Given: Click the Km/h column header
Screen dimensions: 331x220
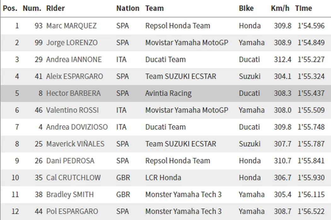Looking at the screenshot, I should 280,8.
